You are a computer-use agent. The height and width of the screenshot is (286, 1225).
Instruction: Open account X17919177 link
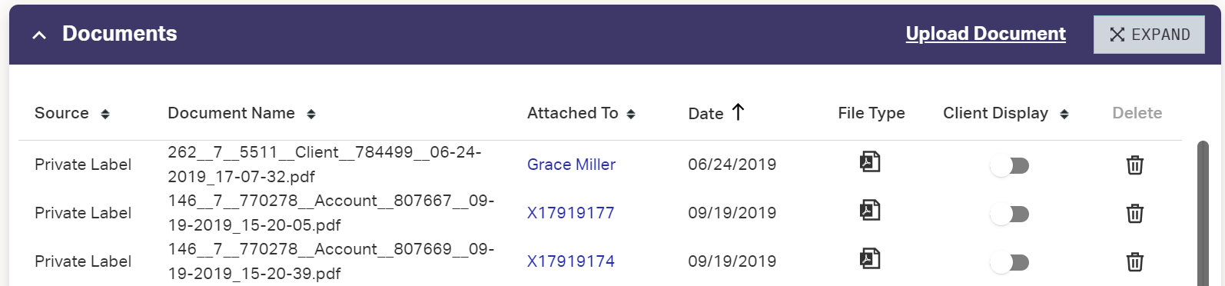[570, 213]
